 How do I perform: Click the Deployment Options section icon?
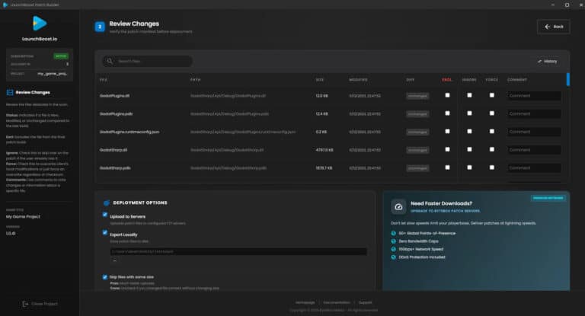coord(107,203)
